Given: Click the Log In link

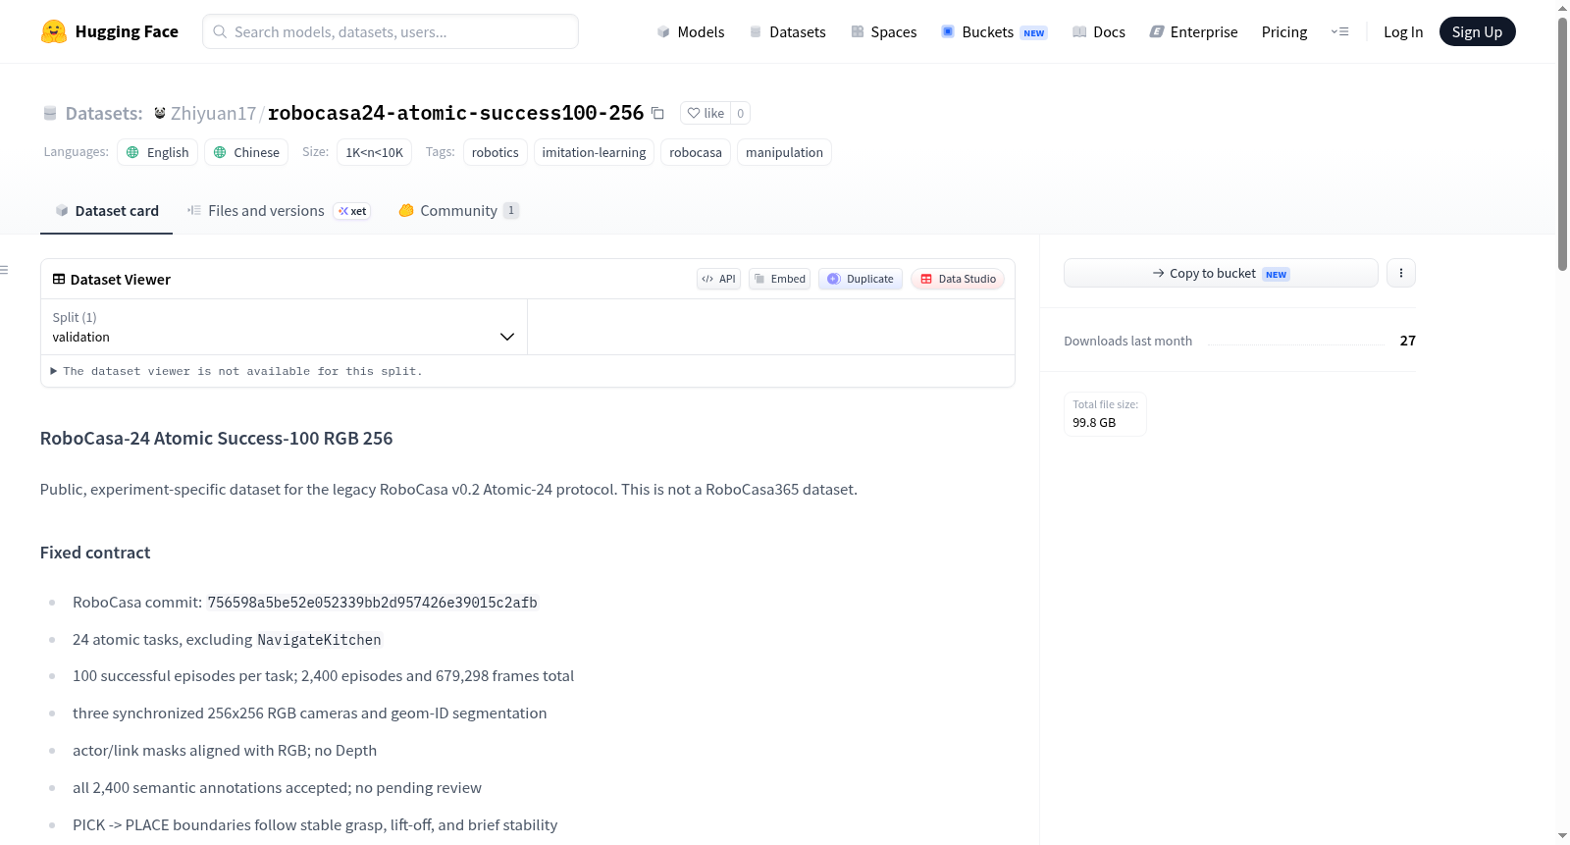Looking at the screenshot, I should tap(1403, 31).
